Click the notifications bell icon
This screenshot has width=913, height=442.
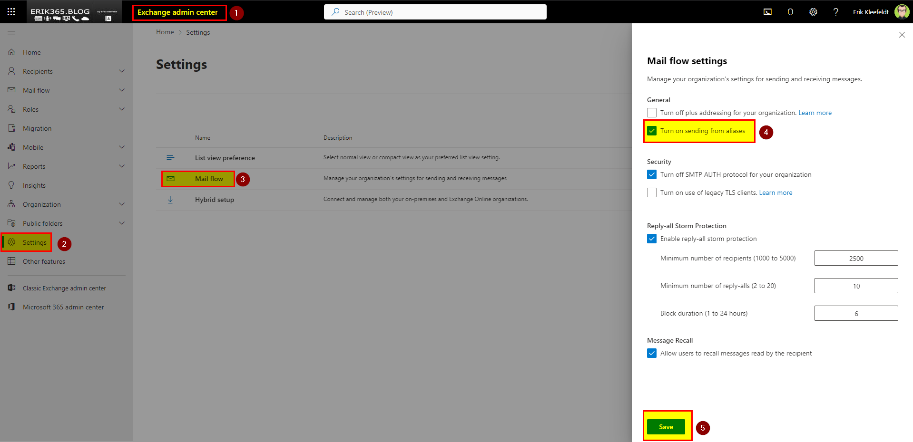coord(790,12)
